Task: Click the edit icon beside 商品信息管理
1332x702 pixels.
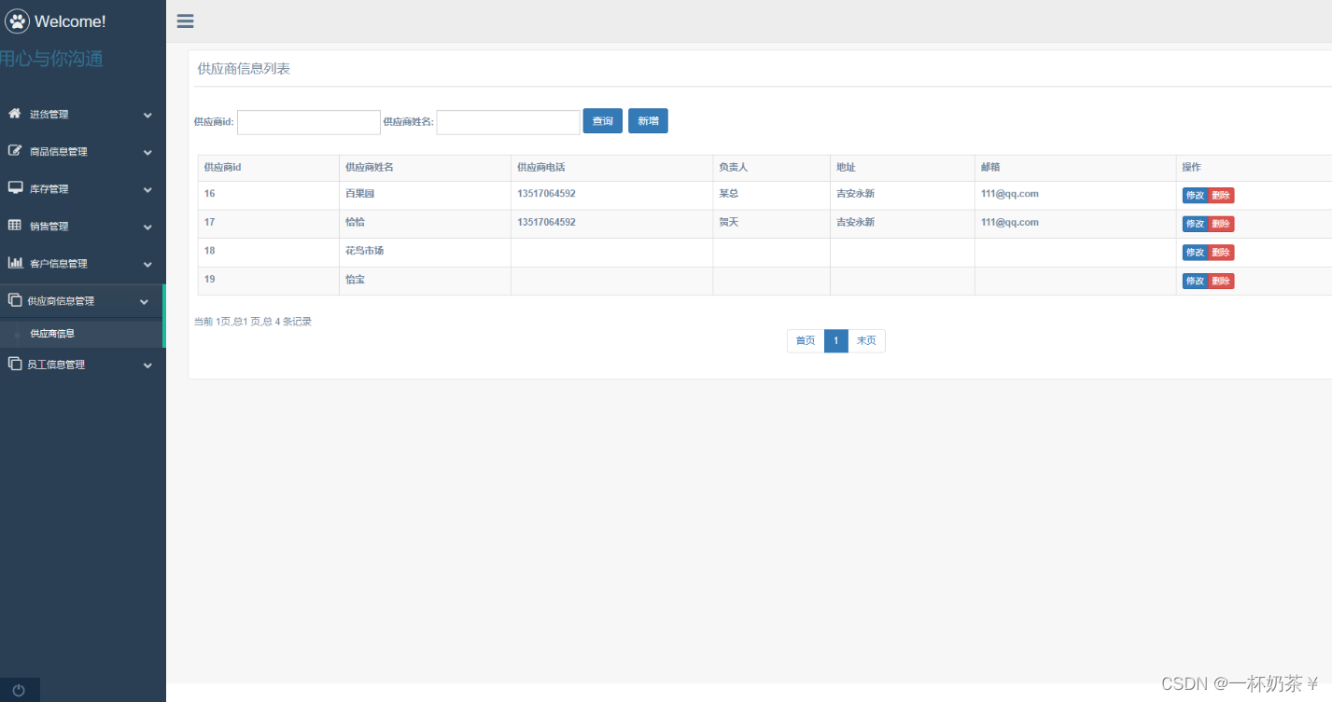Action: (x=14, y=151)
